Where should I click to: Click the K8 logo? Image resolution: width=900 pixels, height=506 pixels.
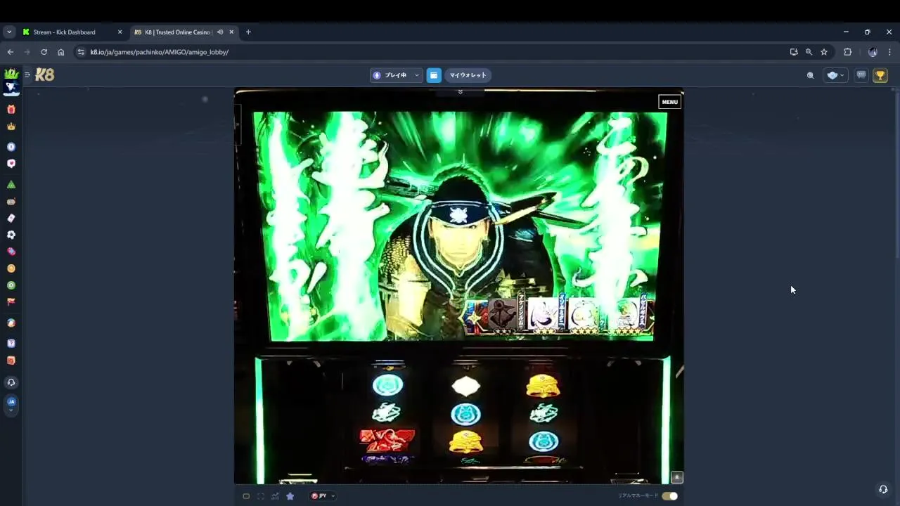(x=44, y=74)
